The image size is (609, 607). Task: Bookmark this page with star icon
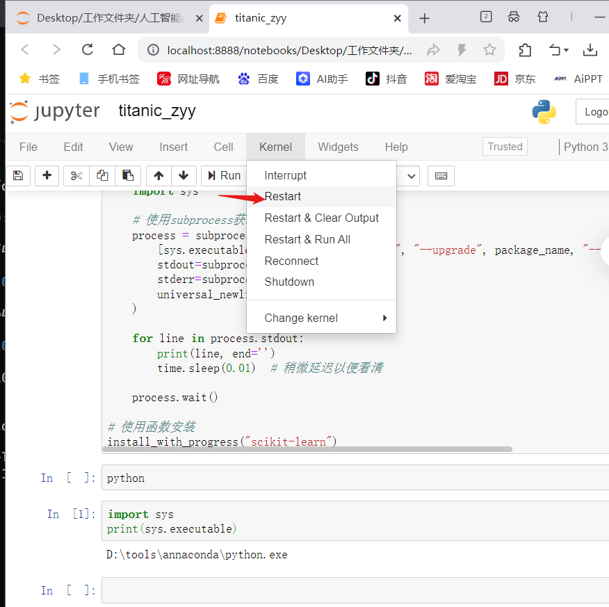(x=489, y=50)
